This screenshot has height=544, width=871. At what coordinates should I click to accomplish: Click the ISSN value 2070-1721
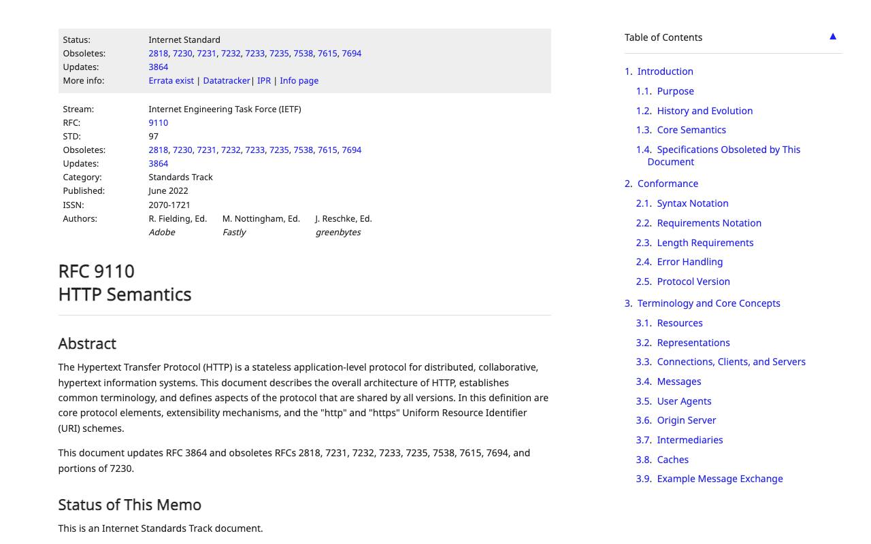169,205
